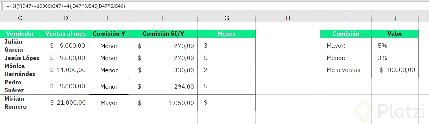Click the Meta ventas $10.000,00 cell
This screenshot has width=429, height=124.
coord(395,70)
